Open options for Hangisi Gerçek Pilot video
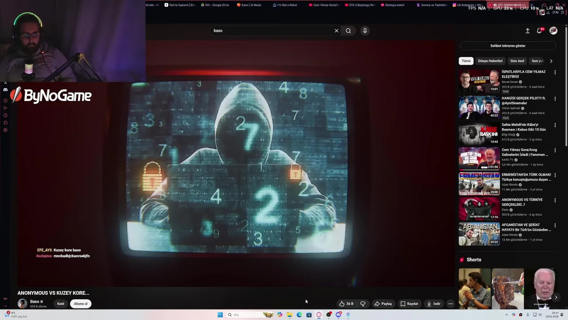Image resolution: width=568 pixels, height=320 pixels. (x=555, y=99)
